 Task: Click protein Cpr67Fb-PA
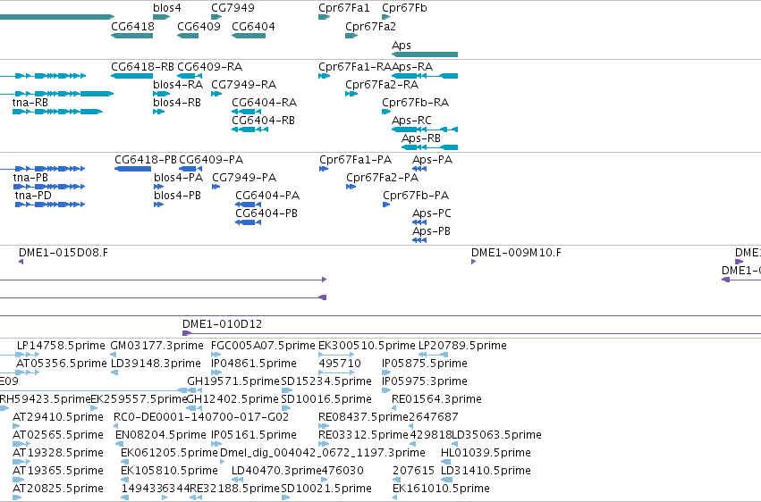coord(416,196)
